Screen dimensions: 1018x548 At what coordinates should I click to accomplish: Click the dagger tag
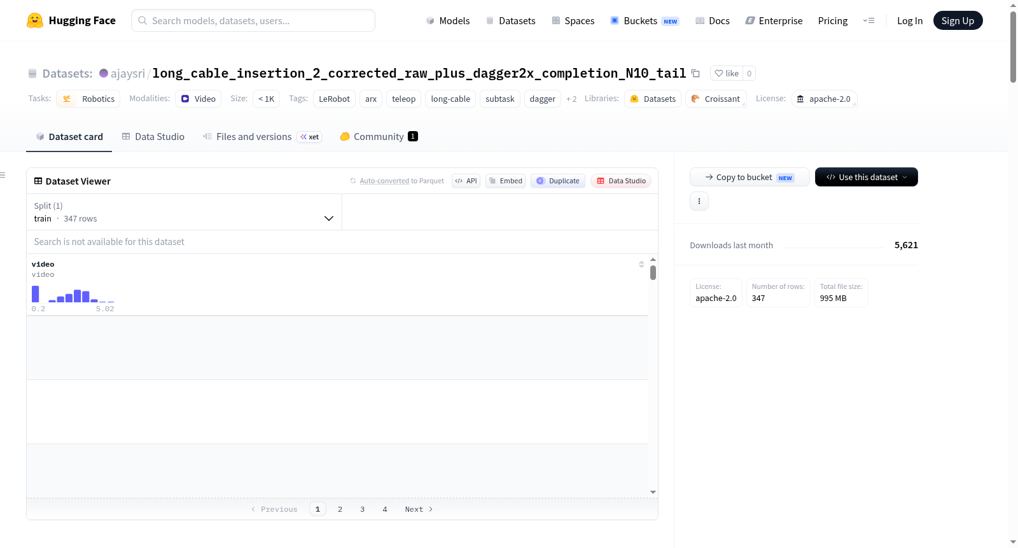click(x=543, y=99)
